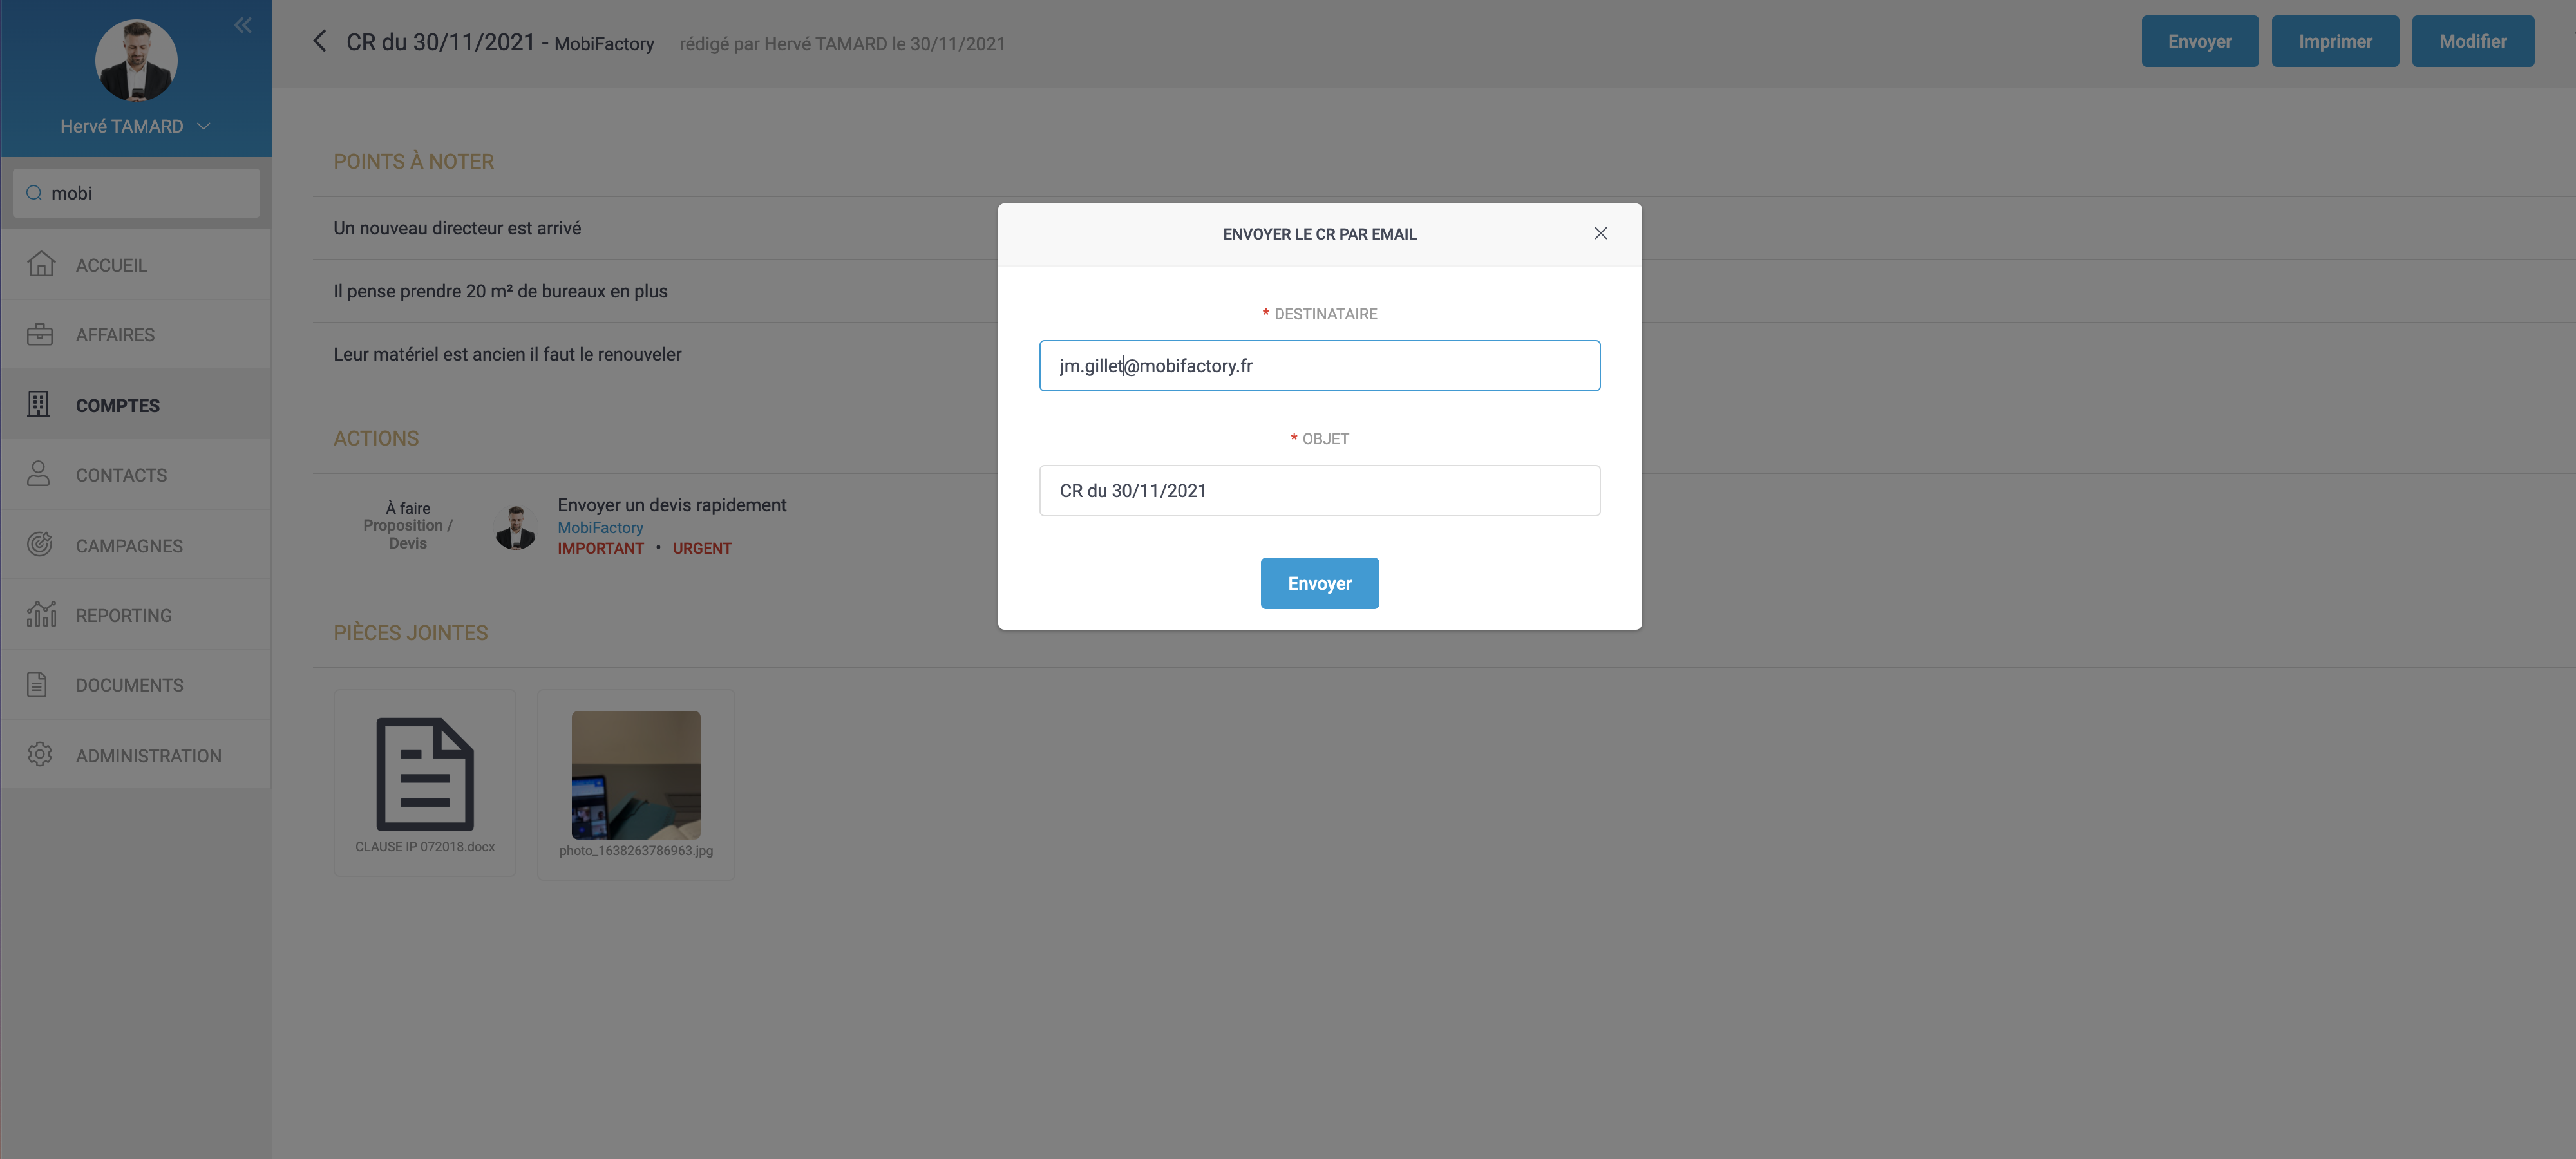Viewport: 2576px width, 1159px height.
Task: Click the Contacts person icon
Action: click(x=39, y=474)
